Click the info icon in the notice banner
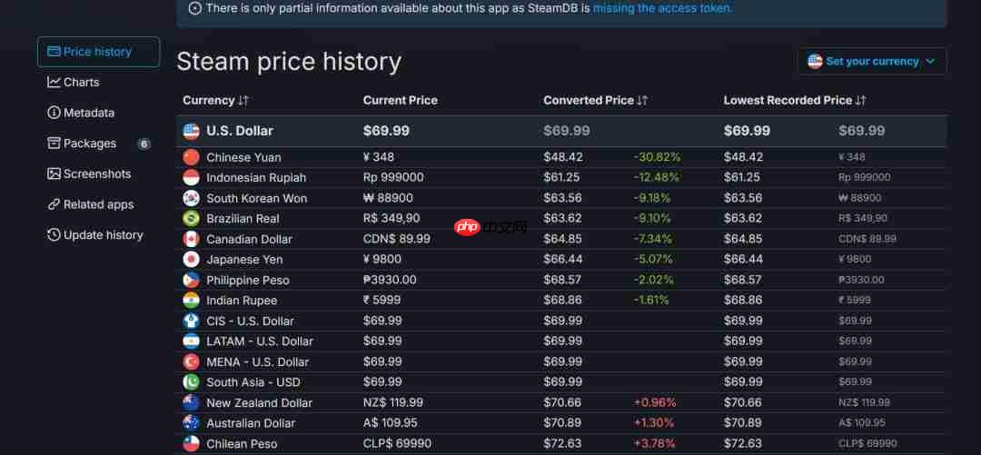Image resolution: width=981 pixels, height=455 pixels. click(x=195, y=8)
